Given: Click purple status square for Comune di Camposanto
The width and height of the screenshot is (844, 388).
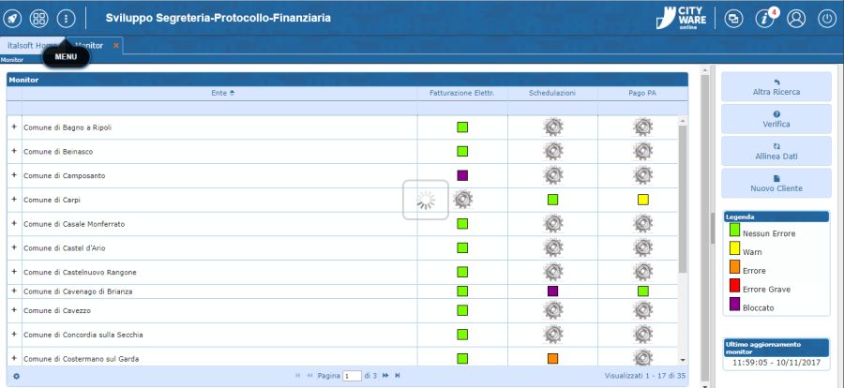Looking at the screenshot, I should 462,175.
